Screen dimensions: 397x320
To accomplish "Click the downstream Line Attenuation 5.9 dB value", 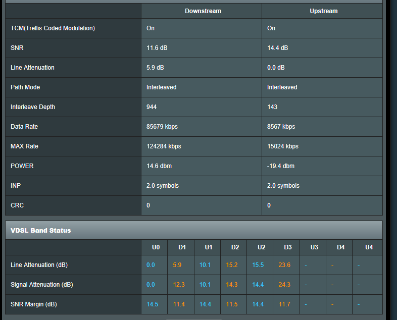I will coord(155,68).
